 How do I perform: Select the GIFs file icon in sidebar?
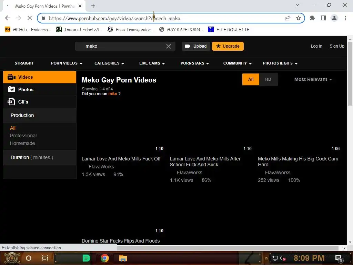point(11,102)
